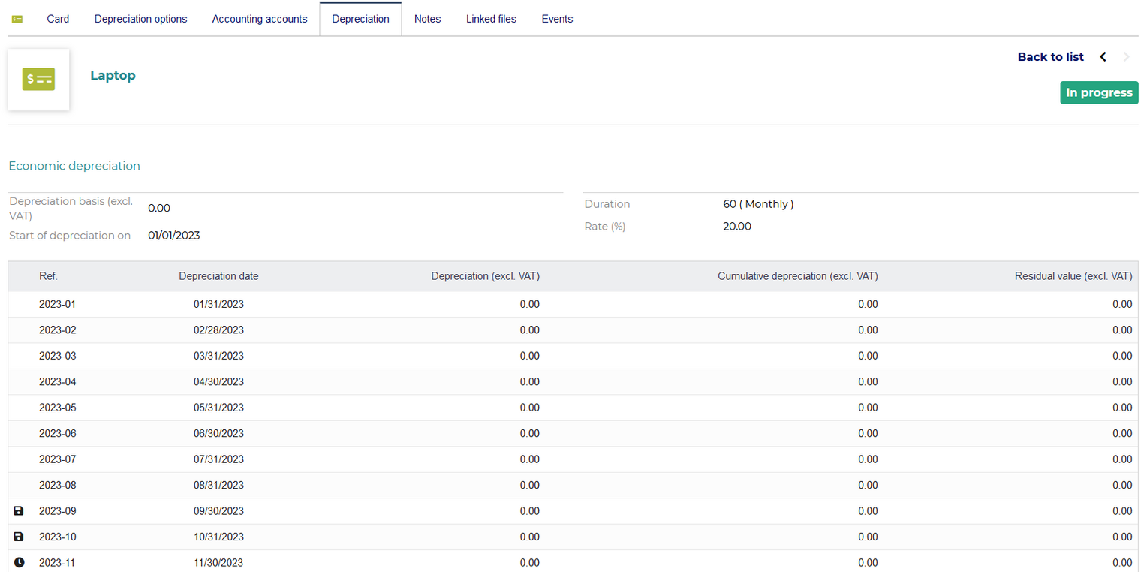Screen dimensions: 1147x572
Task: Click the small asset icon before Card tab
Action: tap(17, 19)
